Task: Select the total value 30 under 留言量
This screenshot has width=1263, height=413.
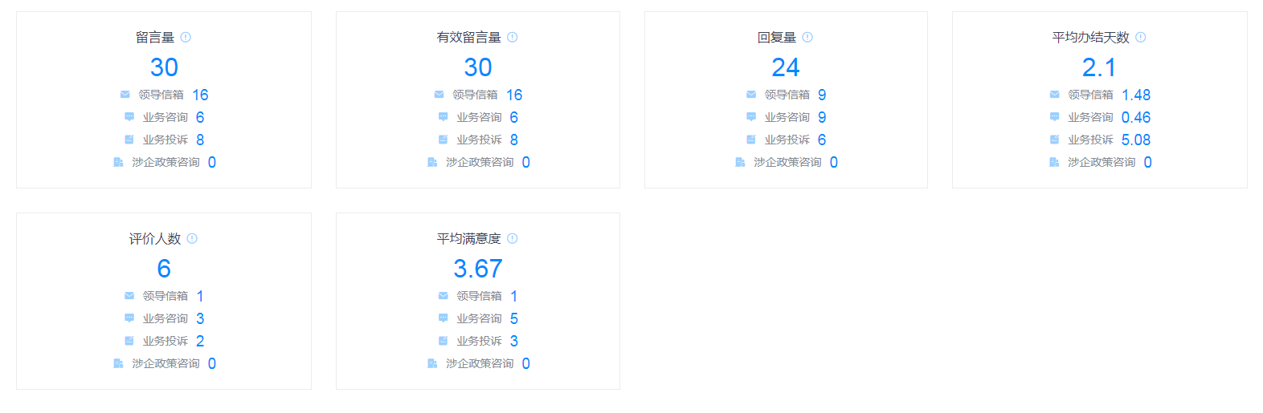Action: click(164, 67)
